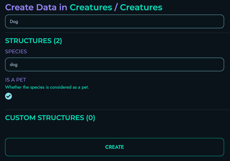The height and width of the screenshot is (161, 230).
Task: Open the second Creatures breadcrumb link
Action: [141, 7]
